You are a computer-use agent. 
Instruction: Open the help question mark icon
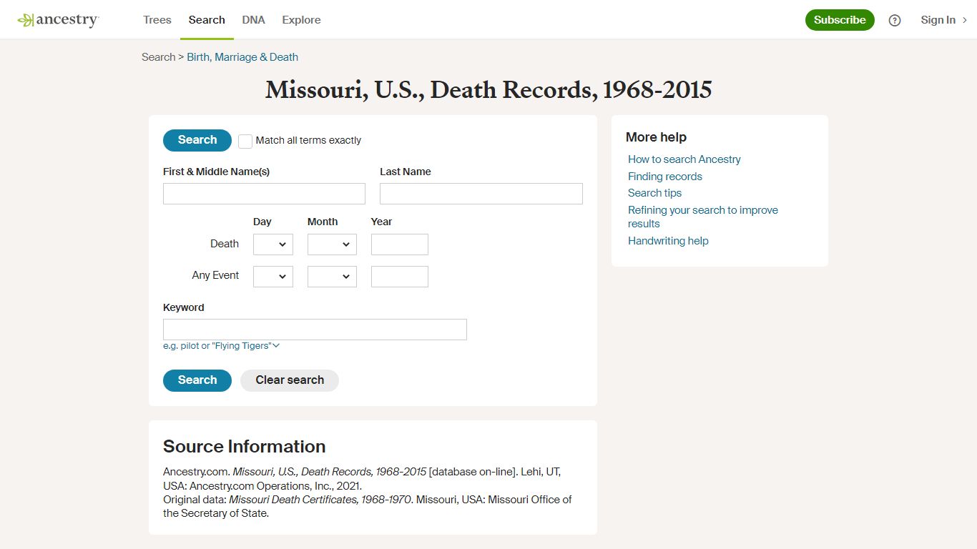895,20
